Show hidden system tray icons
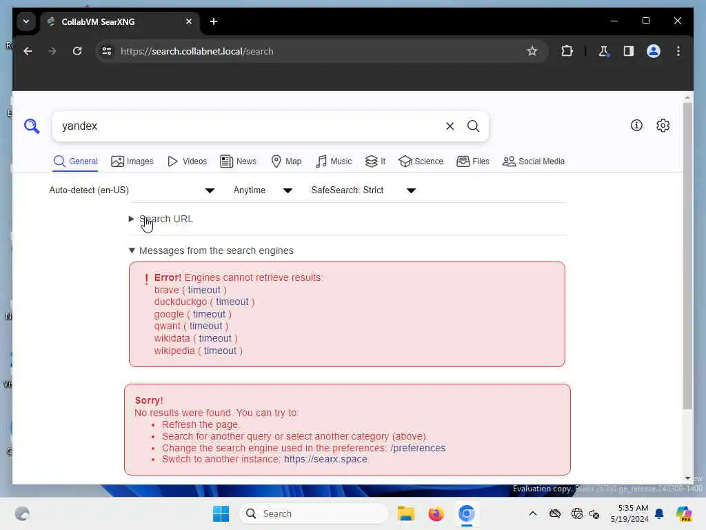The width and height of the screenshot is (706, 530). coord(533,513)
